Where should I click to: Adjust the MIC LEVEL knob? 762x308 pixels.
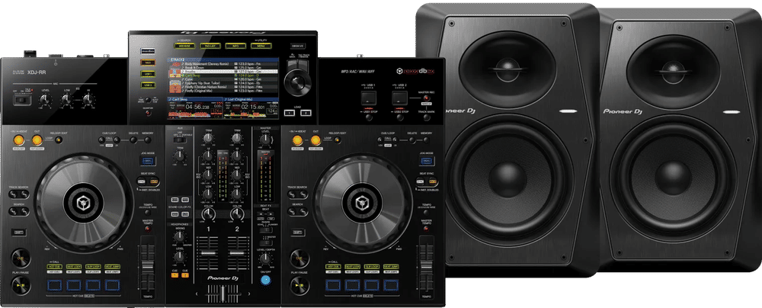click(x=45, y=100)
